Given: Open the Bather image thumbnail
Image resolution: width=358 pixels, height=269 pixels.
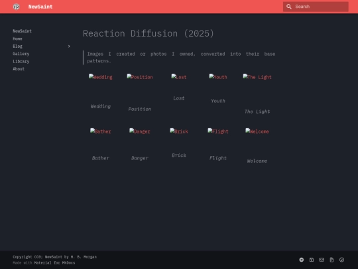Looking at the screenshot, I should click(x=101, y=132).
